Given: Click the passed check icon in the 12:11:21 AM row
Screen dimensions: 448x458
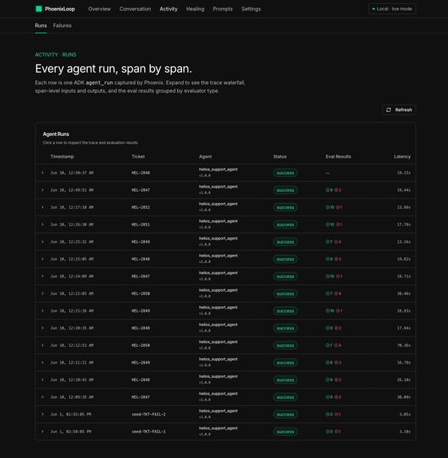Looking at the screenshot, I should [x=327, y=363].
